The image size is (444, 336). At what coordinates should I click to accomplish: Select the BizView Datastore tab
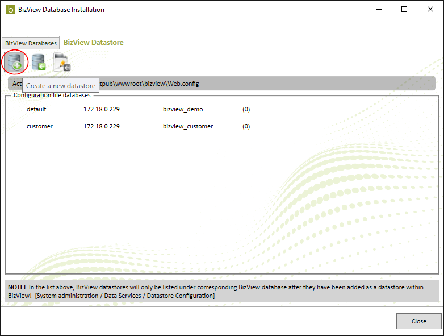[94, 43]
